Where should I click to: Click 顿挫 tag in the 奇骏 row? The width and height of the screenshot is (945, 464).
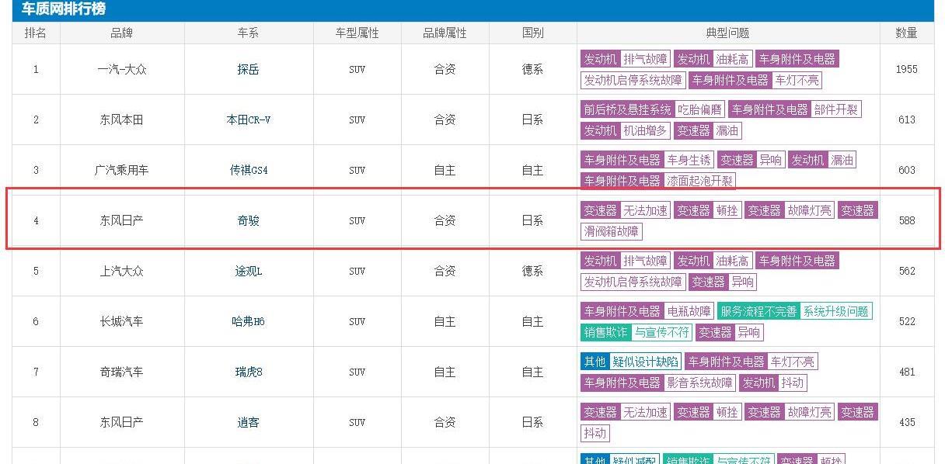click(727, 210)
